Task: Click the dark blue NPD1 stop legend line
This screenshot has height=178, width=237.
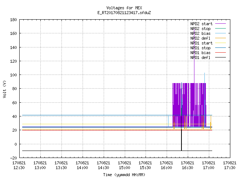Action: (220, 48)
